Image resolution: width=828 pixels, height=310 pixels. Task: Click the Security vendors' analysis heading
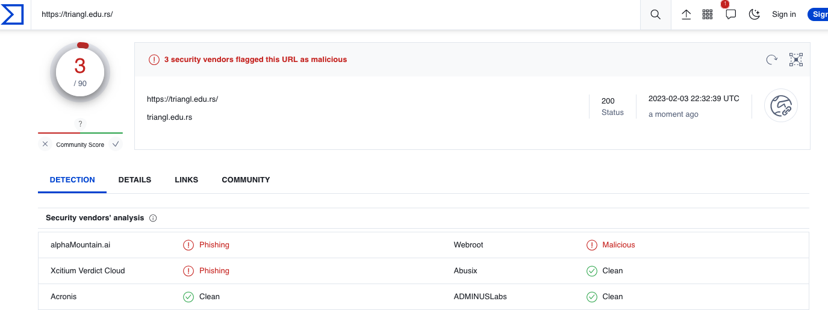tap(95, 218)
